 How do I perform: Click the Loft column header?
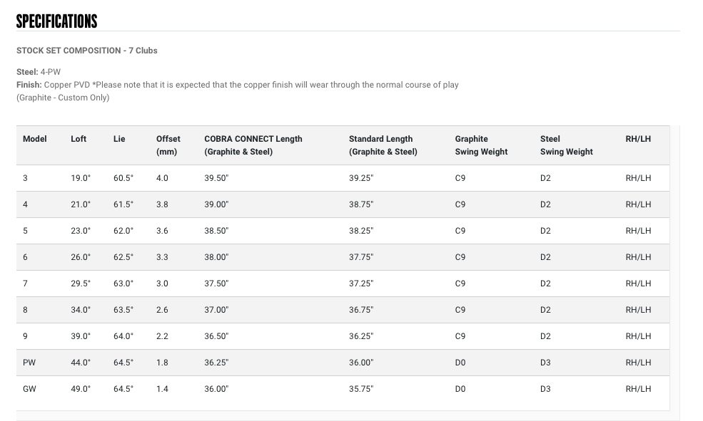[x=79, y=139]
